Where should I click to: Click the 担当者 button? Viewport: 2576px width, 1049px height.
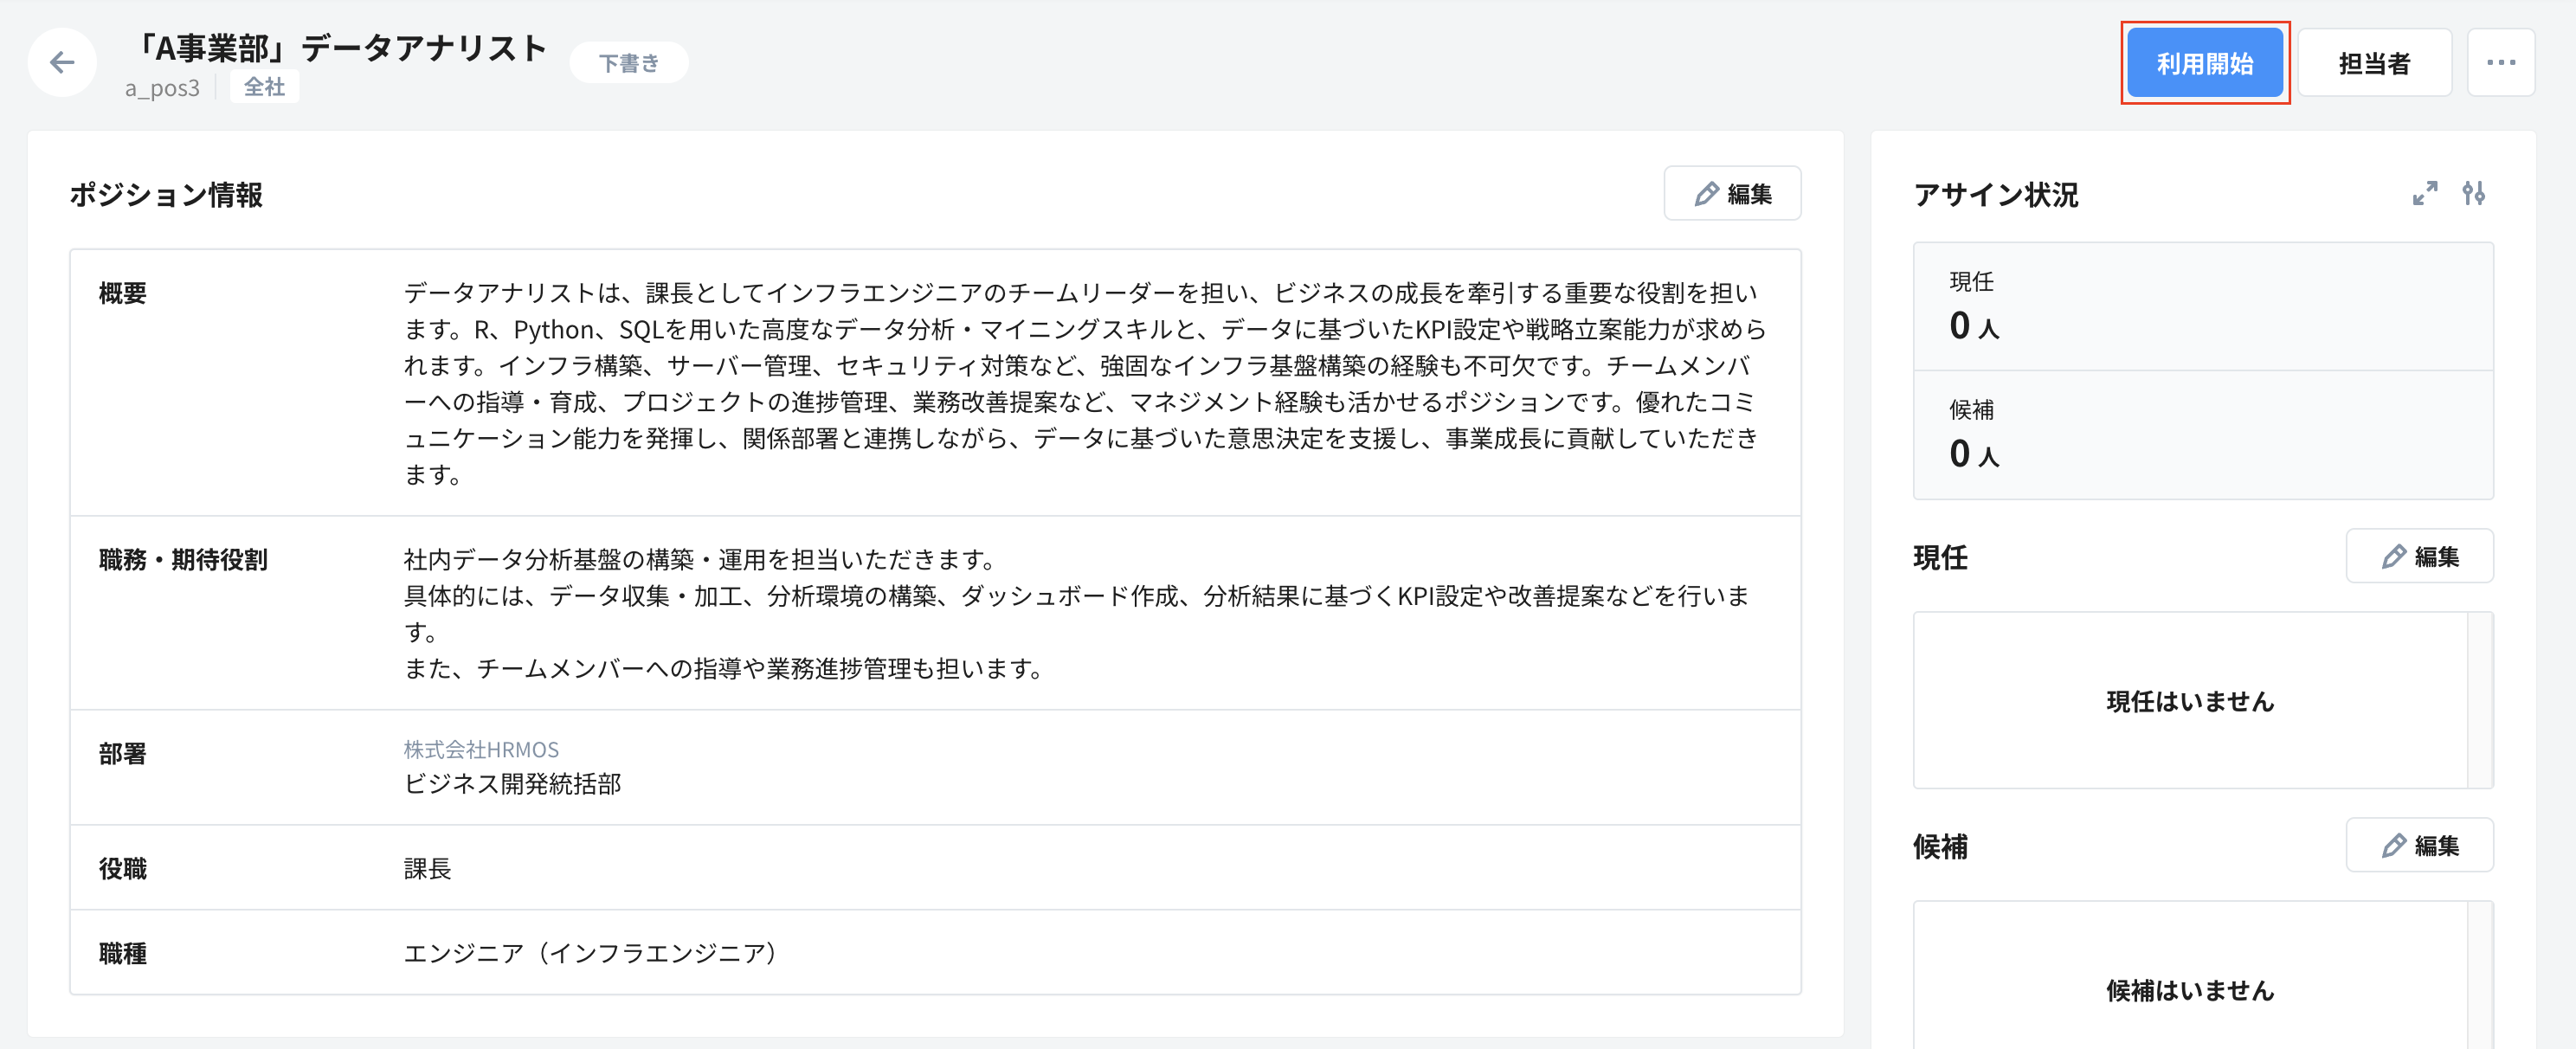click(2374, 62)
